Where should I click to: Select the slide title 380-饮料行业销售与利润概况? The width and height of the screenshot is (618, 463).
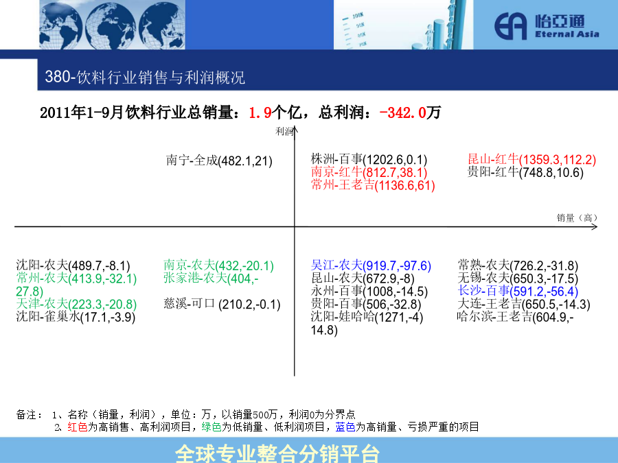coord(145,77)
